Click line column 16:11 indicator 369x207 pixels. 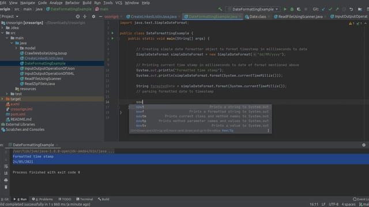(314, 205)
